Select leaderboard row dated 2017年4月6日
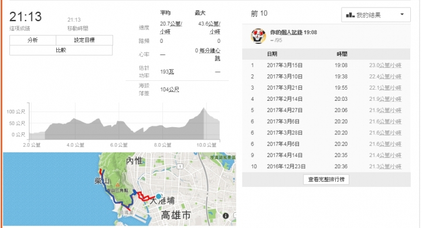The height and width of the screenshot is (228, 422). point(326,144)
